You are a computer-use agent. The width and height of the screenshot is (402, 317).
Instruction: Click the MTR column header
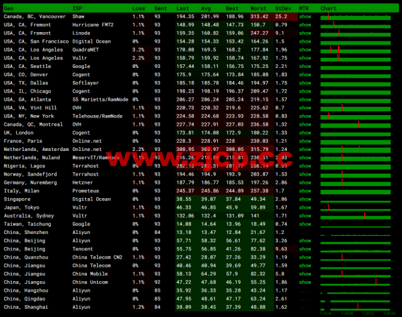(x=304, y=8)
